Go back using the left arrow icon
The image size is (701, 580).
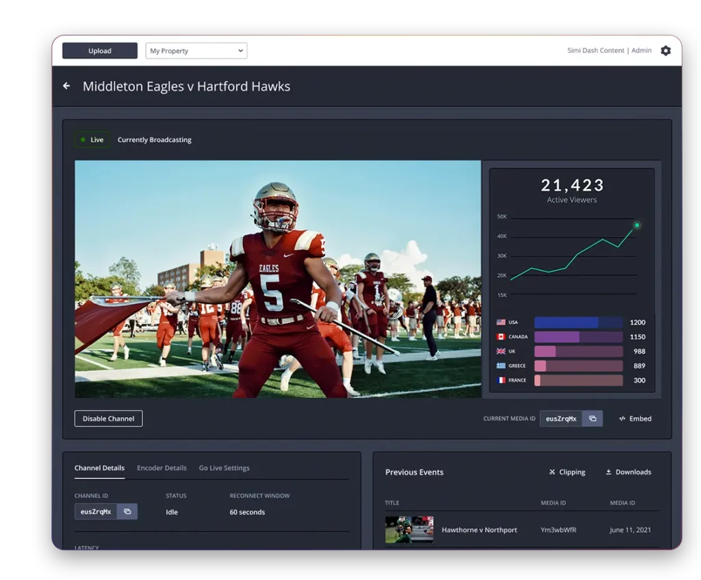[x=66, y=86]
